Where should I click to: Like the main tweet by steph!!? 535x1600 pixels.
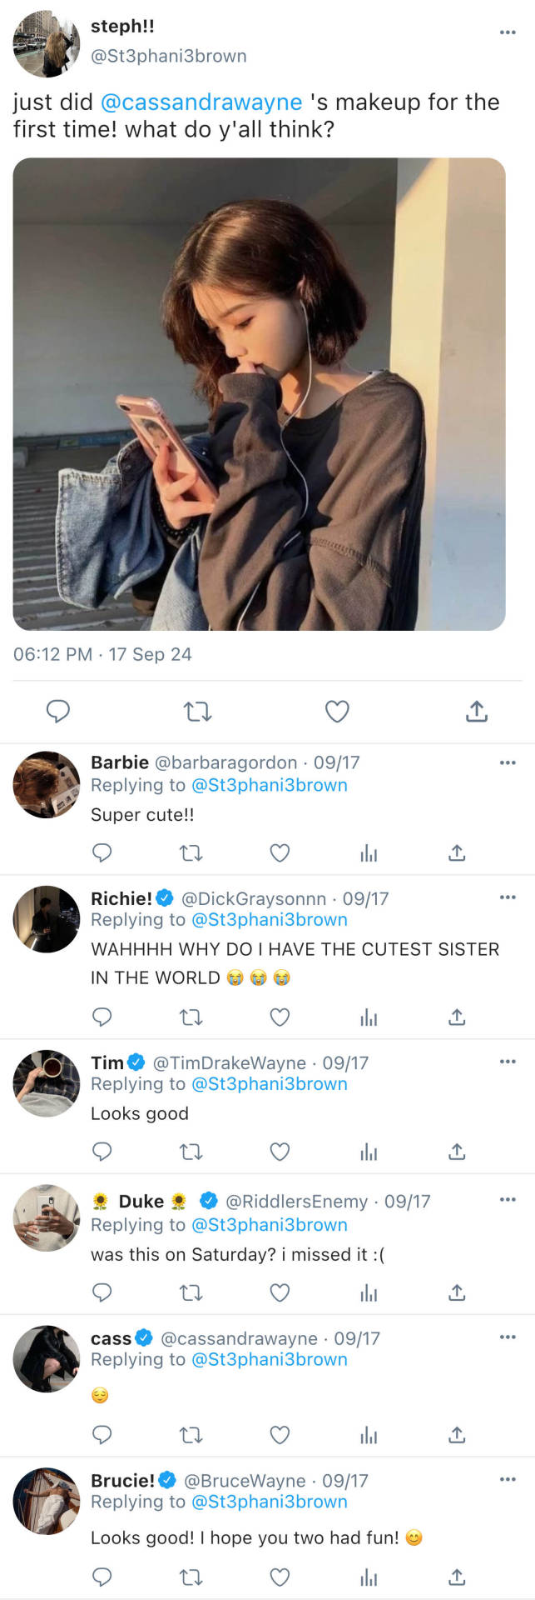pyautogui.click(x=336, y=711)
